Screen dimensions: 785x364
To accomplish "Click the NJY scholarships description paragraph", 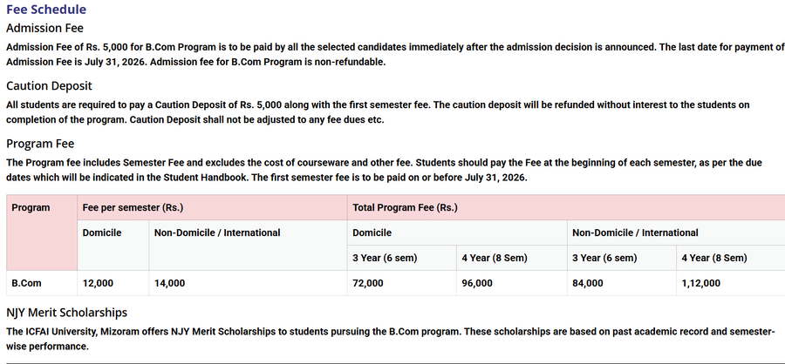I will 390,339.
